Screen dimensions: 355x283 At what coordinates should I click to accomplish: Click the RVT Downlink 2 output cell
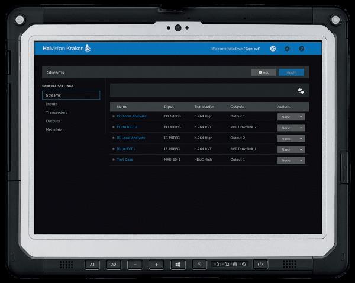pos(243,127)
